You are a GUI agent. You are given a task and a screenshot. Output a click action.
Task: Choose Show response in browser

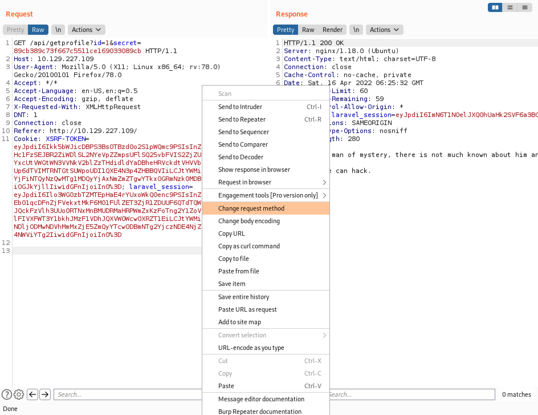(x=266, y=170)
